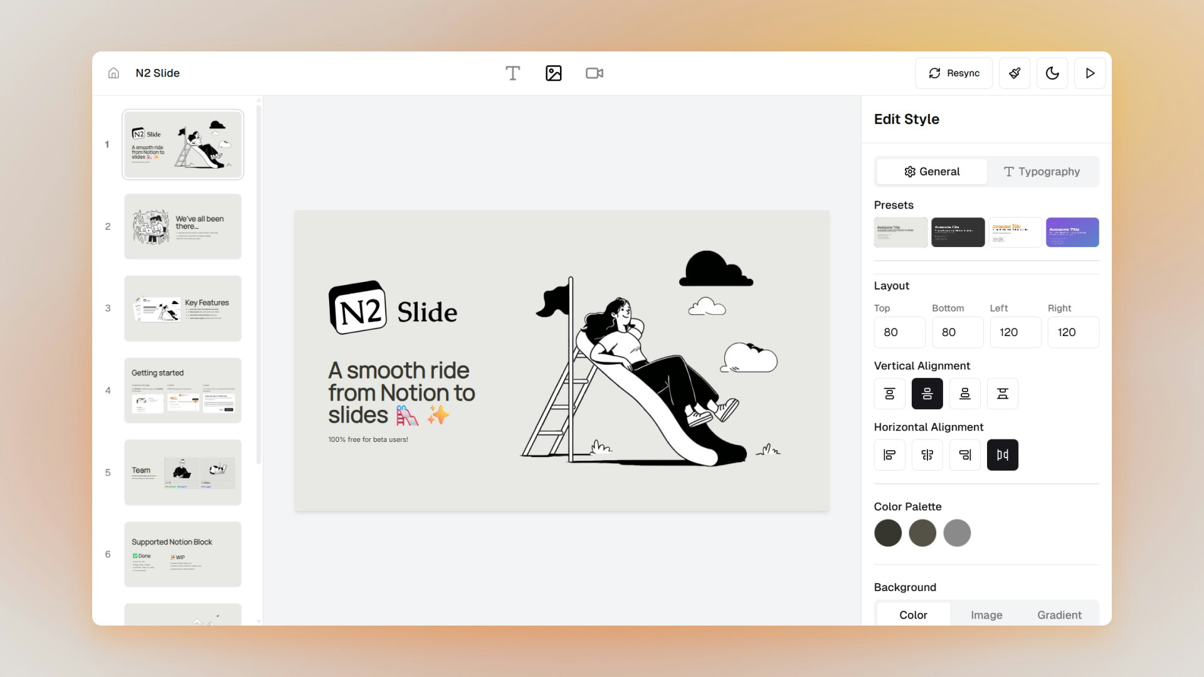Select the image tool in top toolbar
Screen dimensions: 1204x677
tap(554, 73)
